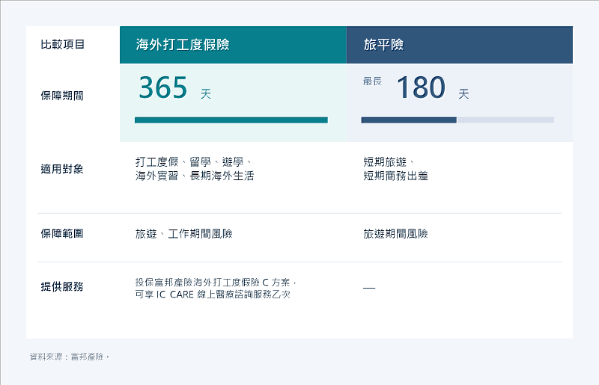Click the 365 天 coverage value
This screenshot has height=385, width=599.
click(175, 87)
